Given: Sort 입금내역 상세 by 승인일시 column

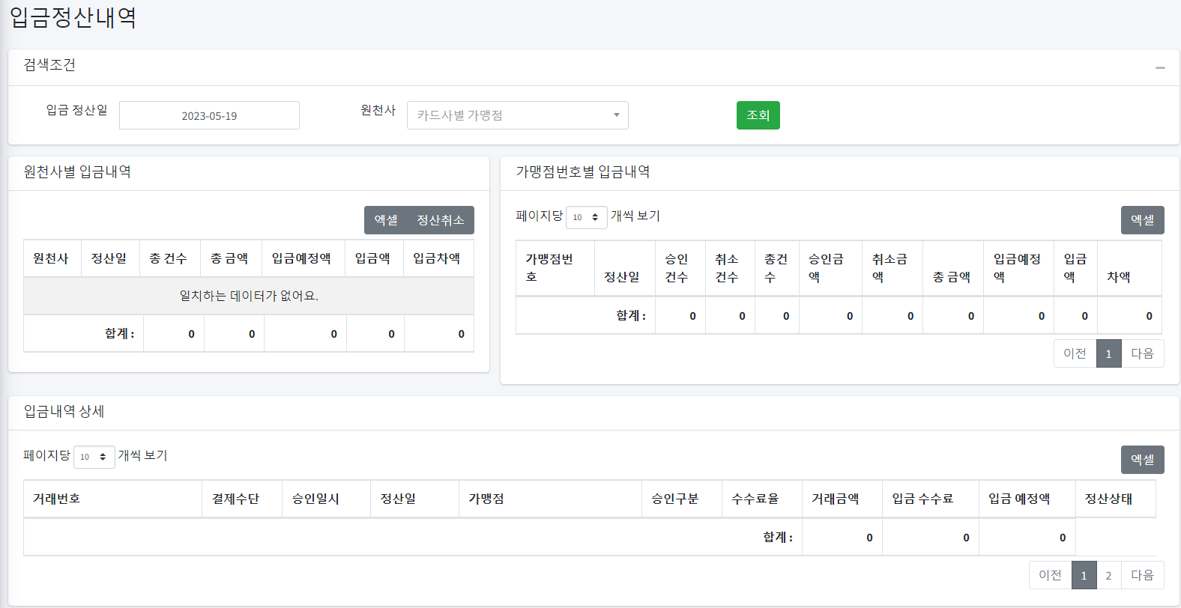Looking at the screenshot, I should (x=315, y=499).
